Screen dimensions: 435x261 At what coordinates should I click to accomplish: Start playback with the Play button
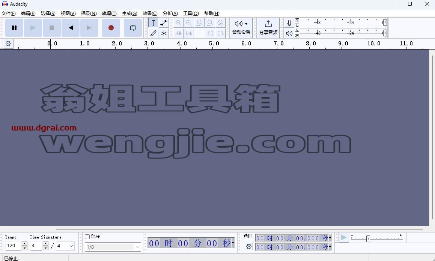click(33, 28)
